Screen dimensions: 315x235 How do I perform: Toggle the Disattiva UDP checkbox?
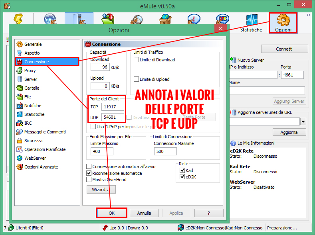click(129, 117)
